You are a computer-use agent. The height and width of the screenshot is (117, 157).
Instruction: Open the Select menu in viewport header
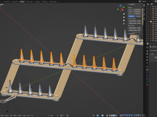(7, 115)
